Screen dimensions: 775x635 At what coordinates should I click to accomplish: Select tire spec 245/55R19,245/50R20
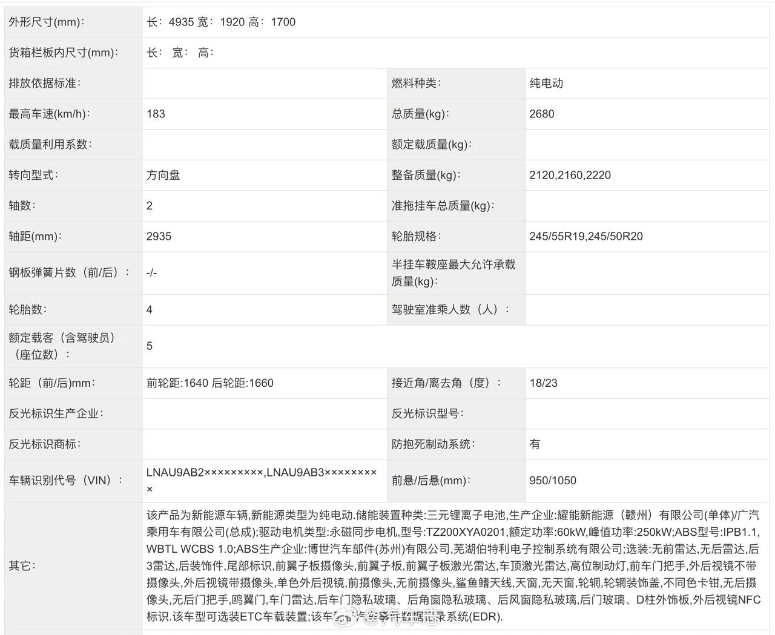click(586, 236)
